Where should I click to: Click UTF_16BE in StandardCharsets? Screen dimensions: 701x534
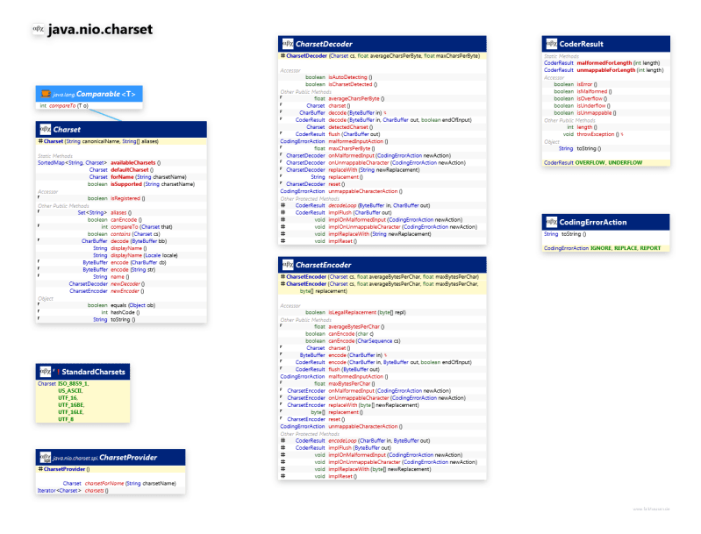pyautogui.click(x=71, y=405)
